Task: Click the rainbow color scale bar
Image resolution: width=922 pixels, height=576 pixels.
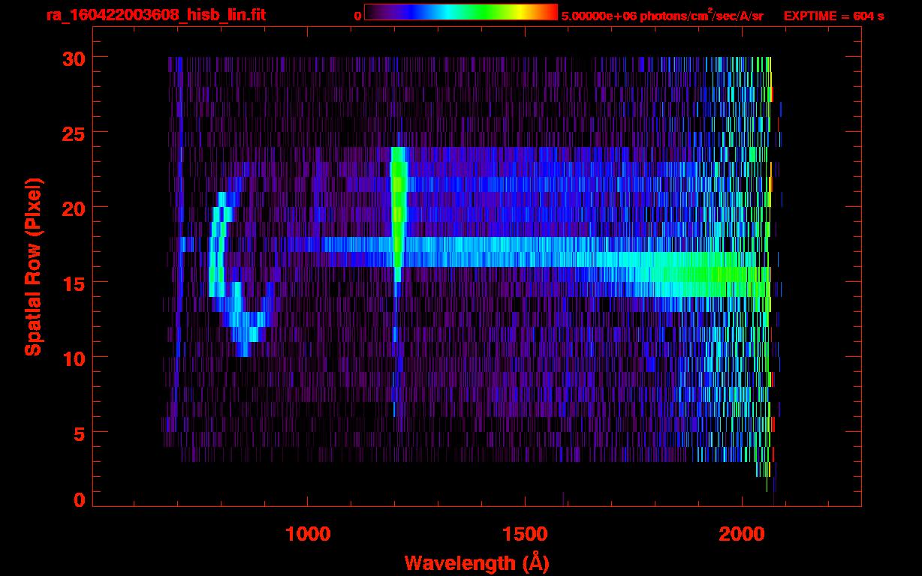Action: coord(460,12)
